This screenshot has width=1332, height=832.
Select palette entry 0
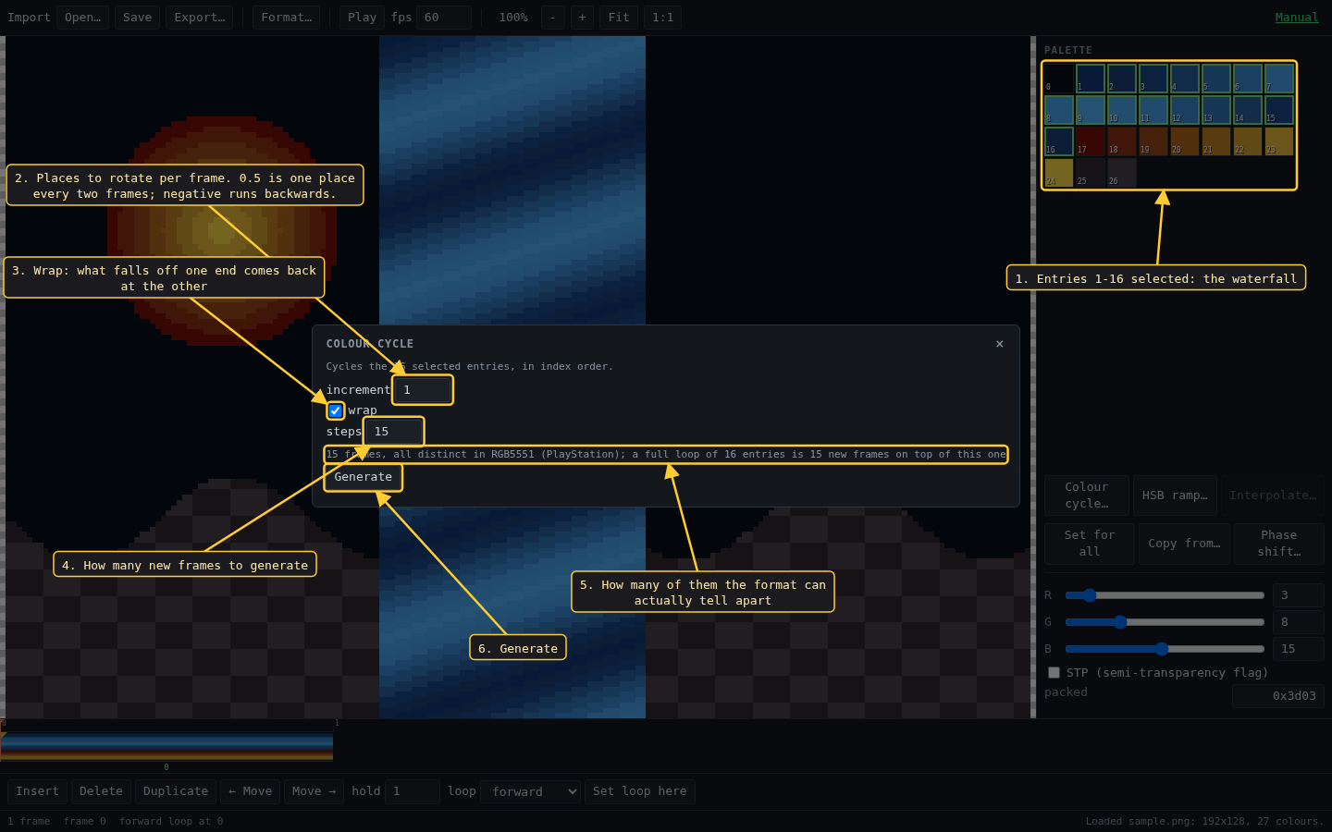tap(1059, 79)
